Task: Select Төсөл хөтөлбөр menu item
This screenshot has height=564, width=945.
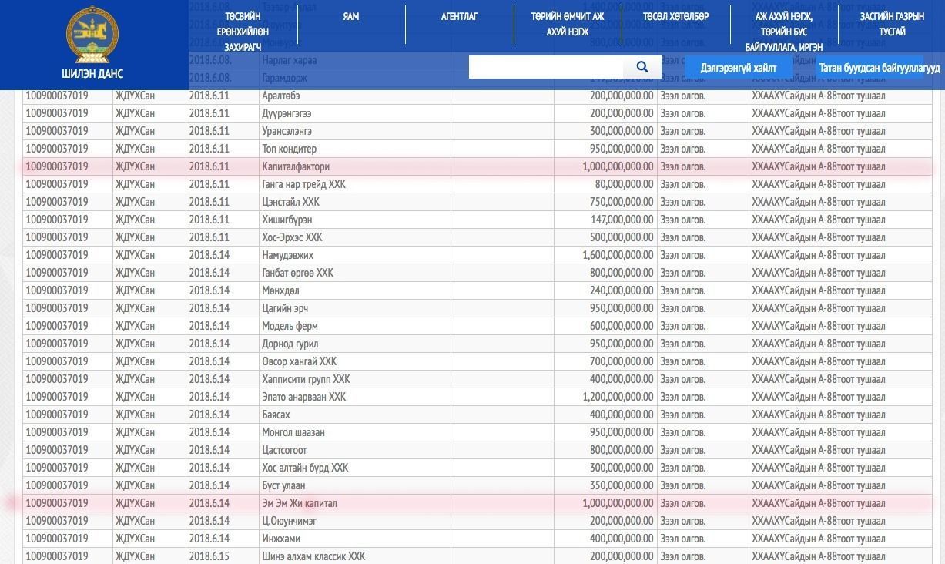Action: pos(675,16)
